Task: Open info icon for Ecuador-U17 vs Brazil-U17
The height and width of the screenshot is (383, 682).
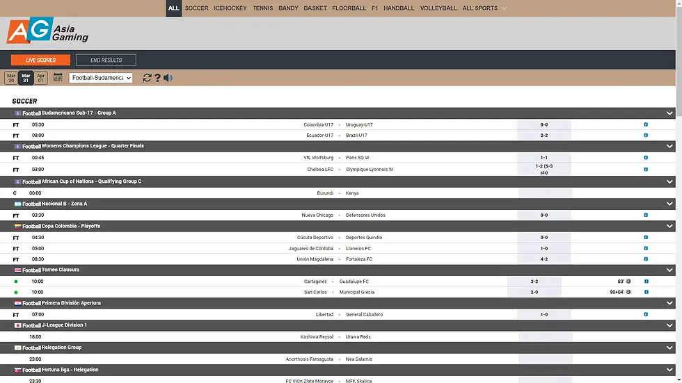Action: coord(646,135)
